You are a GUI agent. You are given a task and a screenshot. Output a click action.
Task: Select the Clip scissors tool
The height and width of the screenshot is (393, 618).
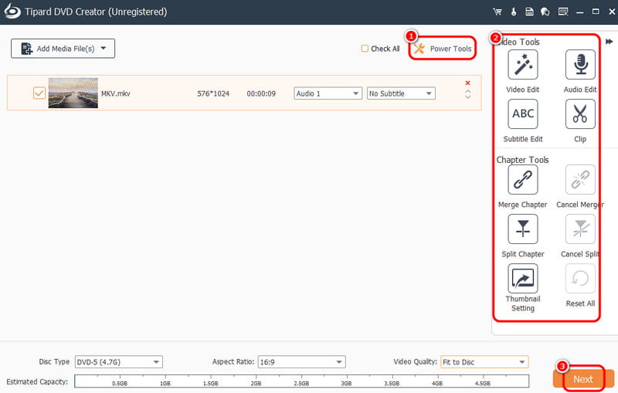580,113
